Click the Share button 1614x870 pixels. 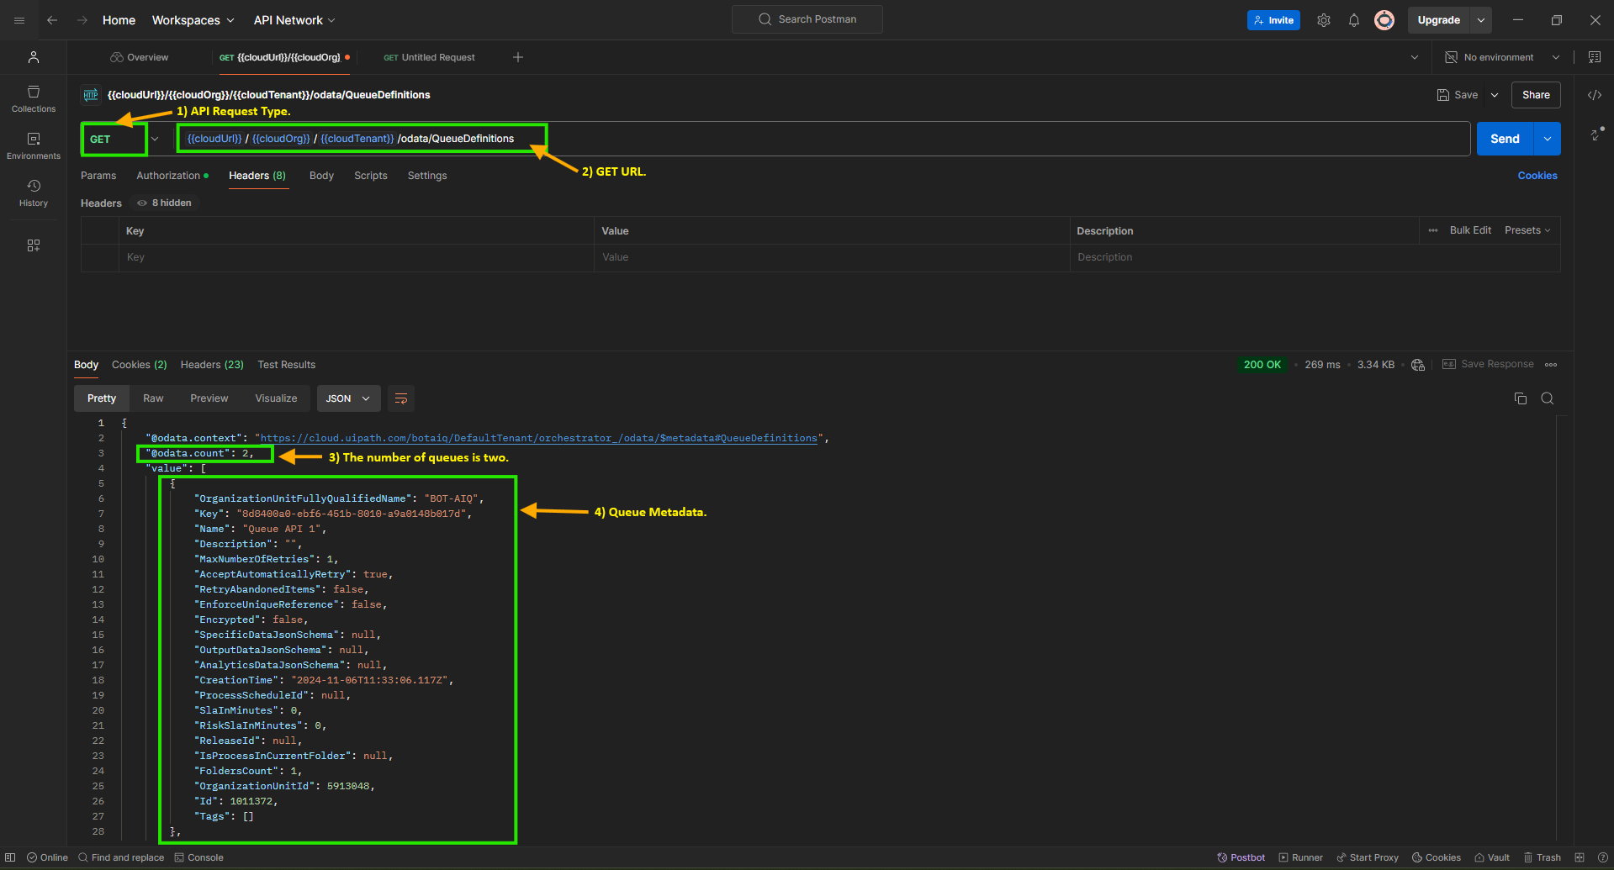pos(1536,95)
